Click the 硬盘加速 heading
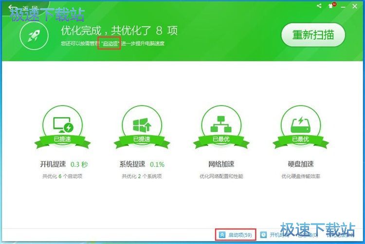This screenshot has height=244, width=365. coord(301,164)
